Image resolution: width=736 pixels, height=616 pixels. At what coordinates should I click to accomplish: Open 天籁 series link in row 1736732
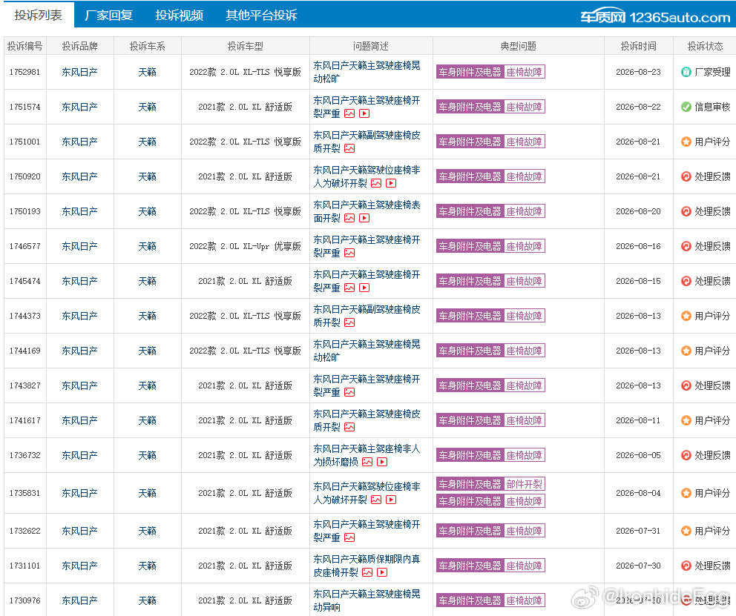[x=147, y=455]
